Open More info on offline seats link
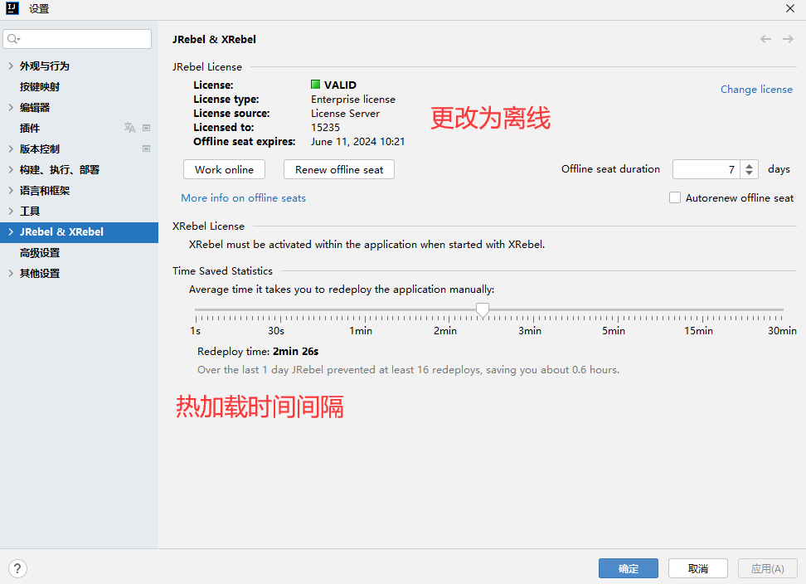 [x=243, y=198]
